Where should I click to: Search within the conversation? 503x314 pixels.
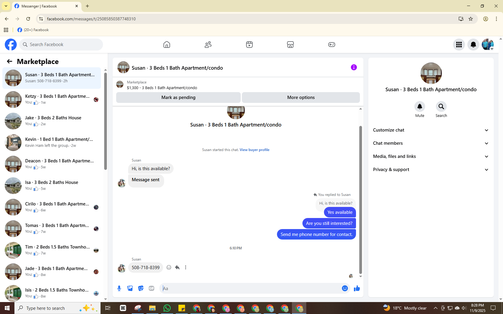[441, 106]
